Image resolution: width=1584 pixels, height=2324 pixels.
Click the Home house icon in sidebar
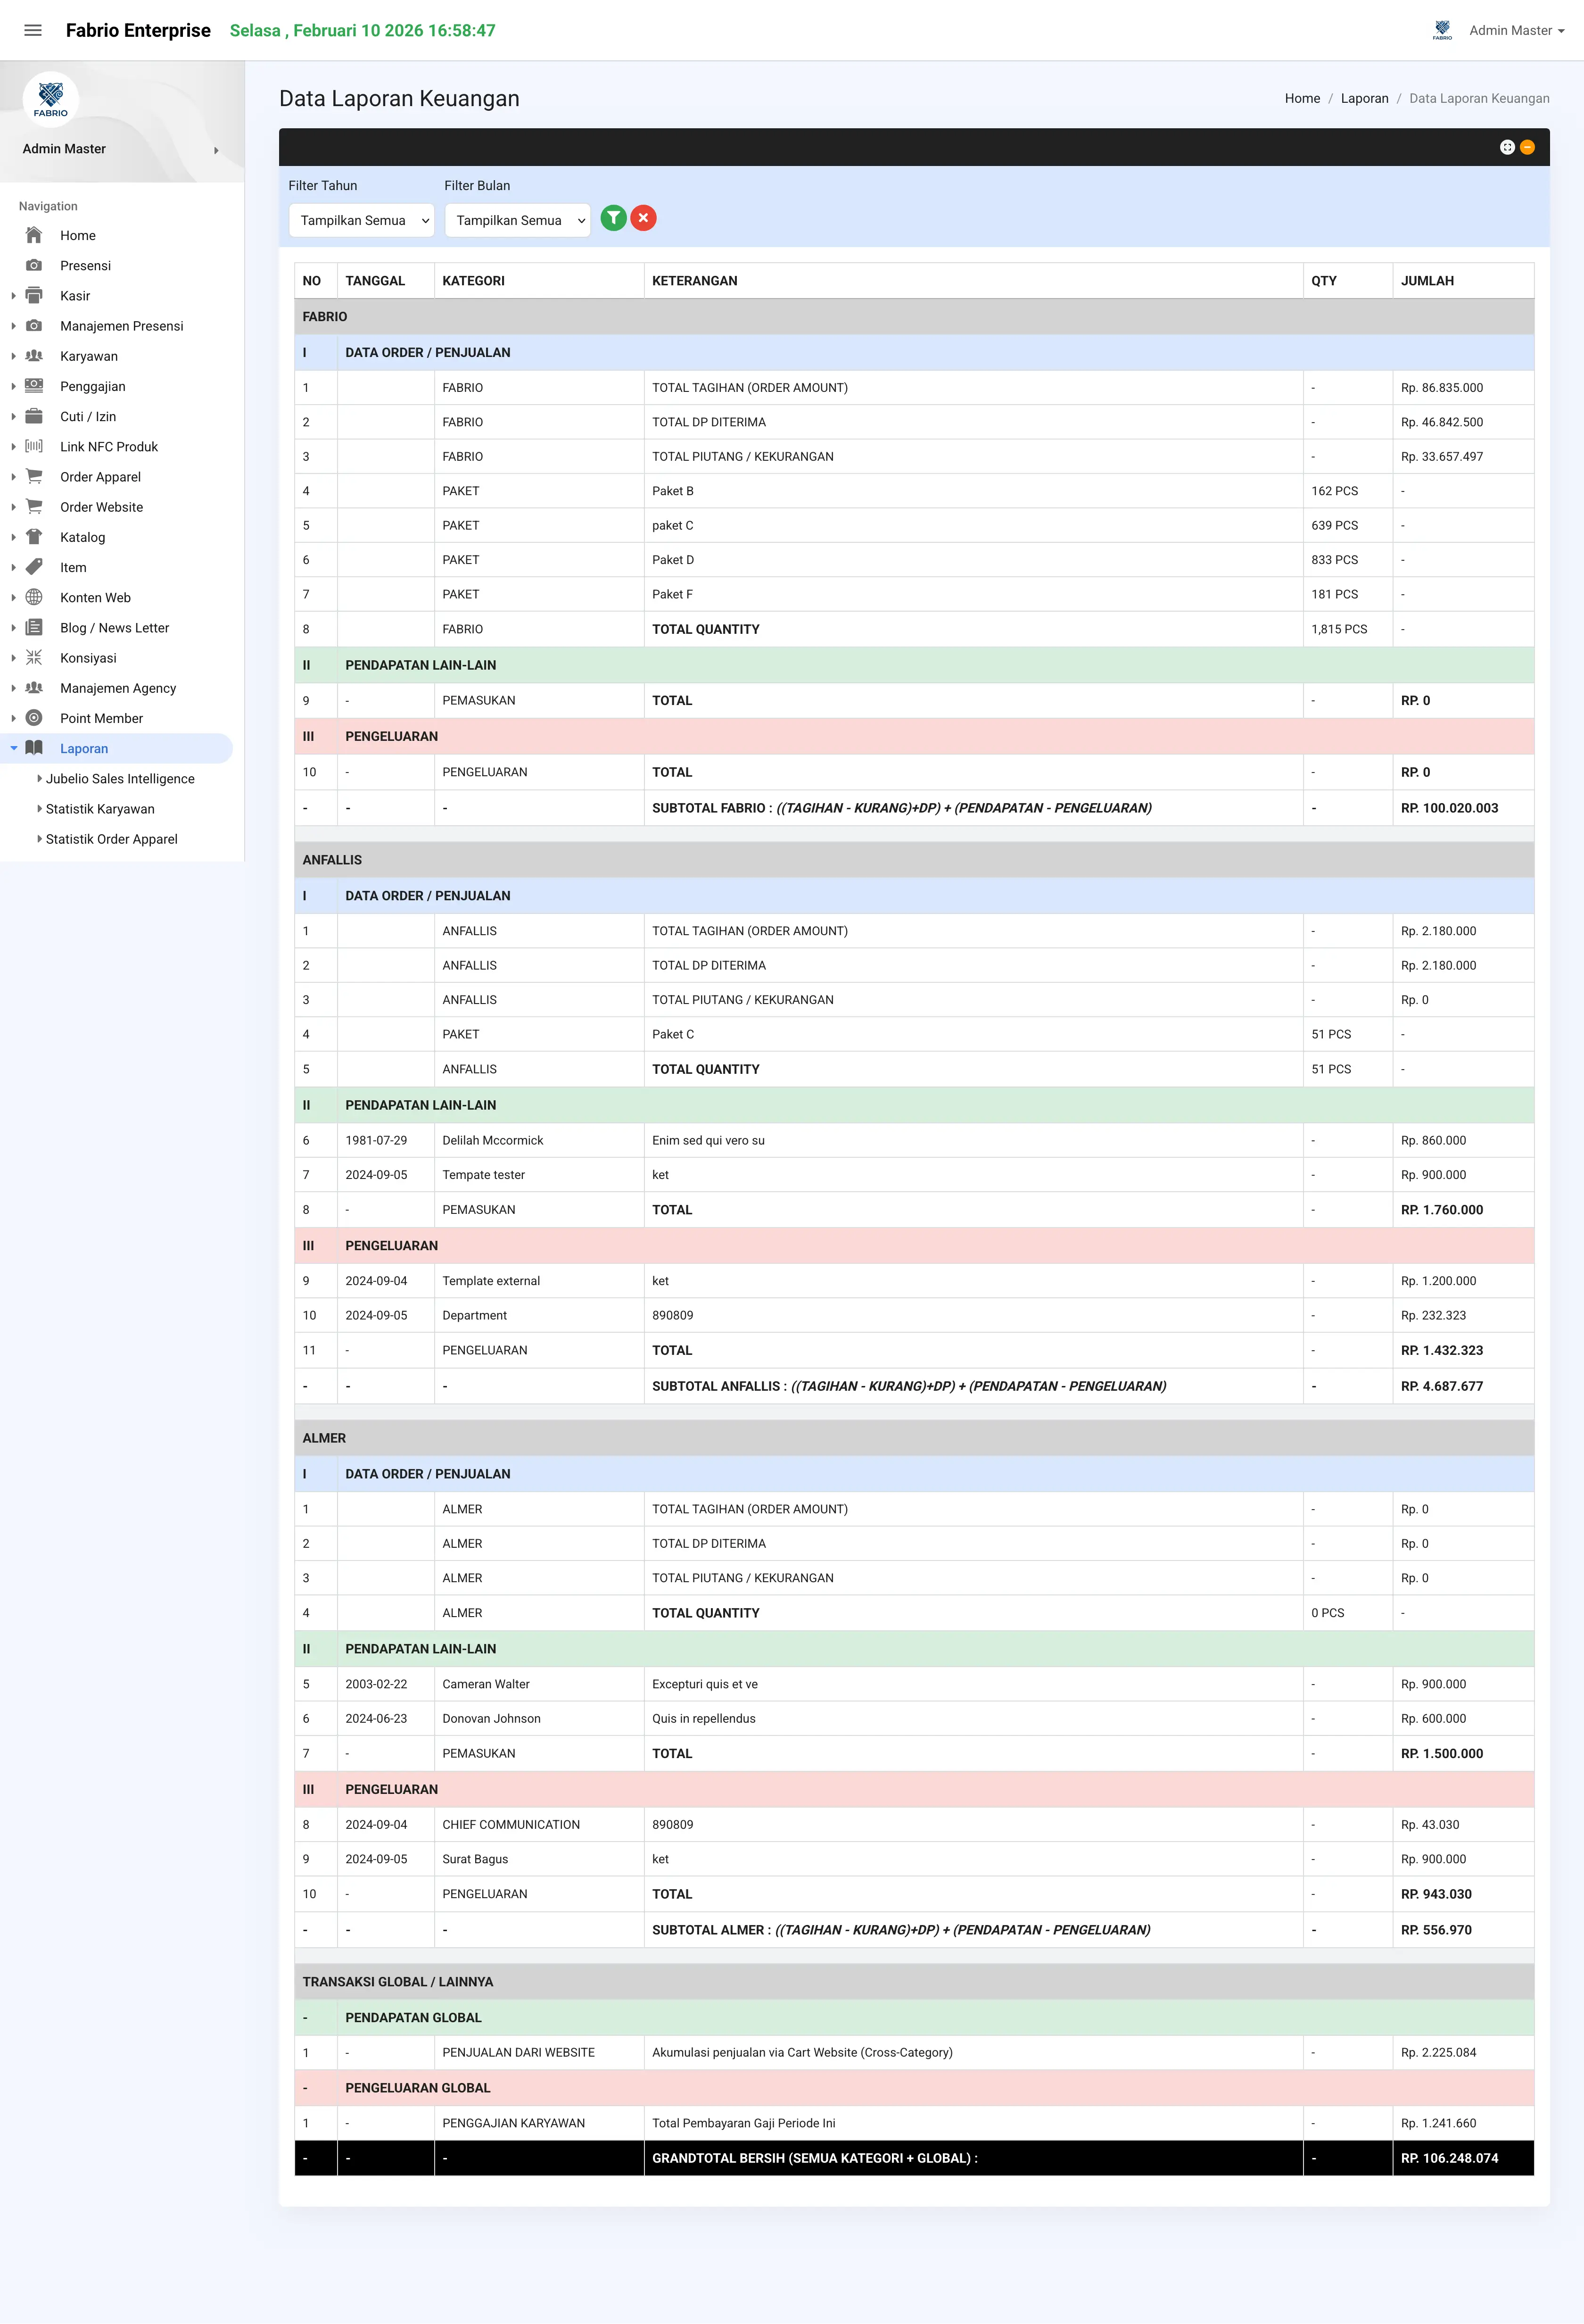(x=34, y=235)
